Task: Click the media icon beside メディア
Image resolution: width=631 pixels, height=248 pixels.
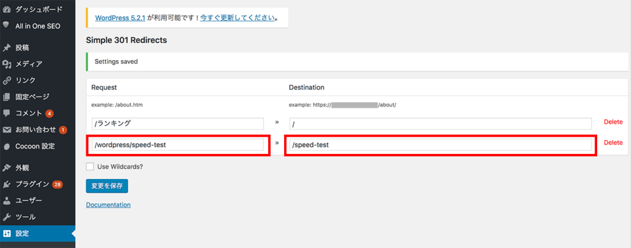Action: [x=6, y=64]
